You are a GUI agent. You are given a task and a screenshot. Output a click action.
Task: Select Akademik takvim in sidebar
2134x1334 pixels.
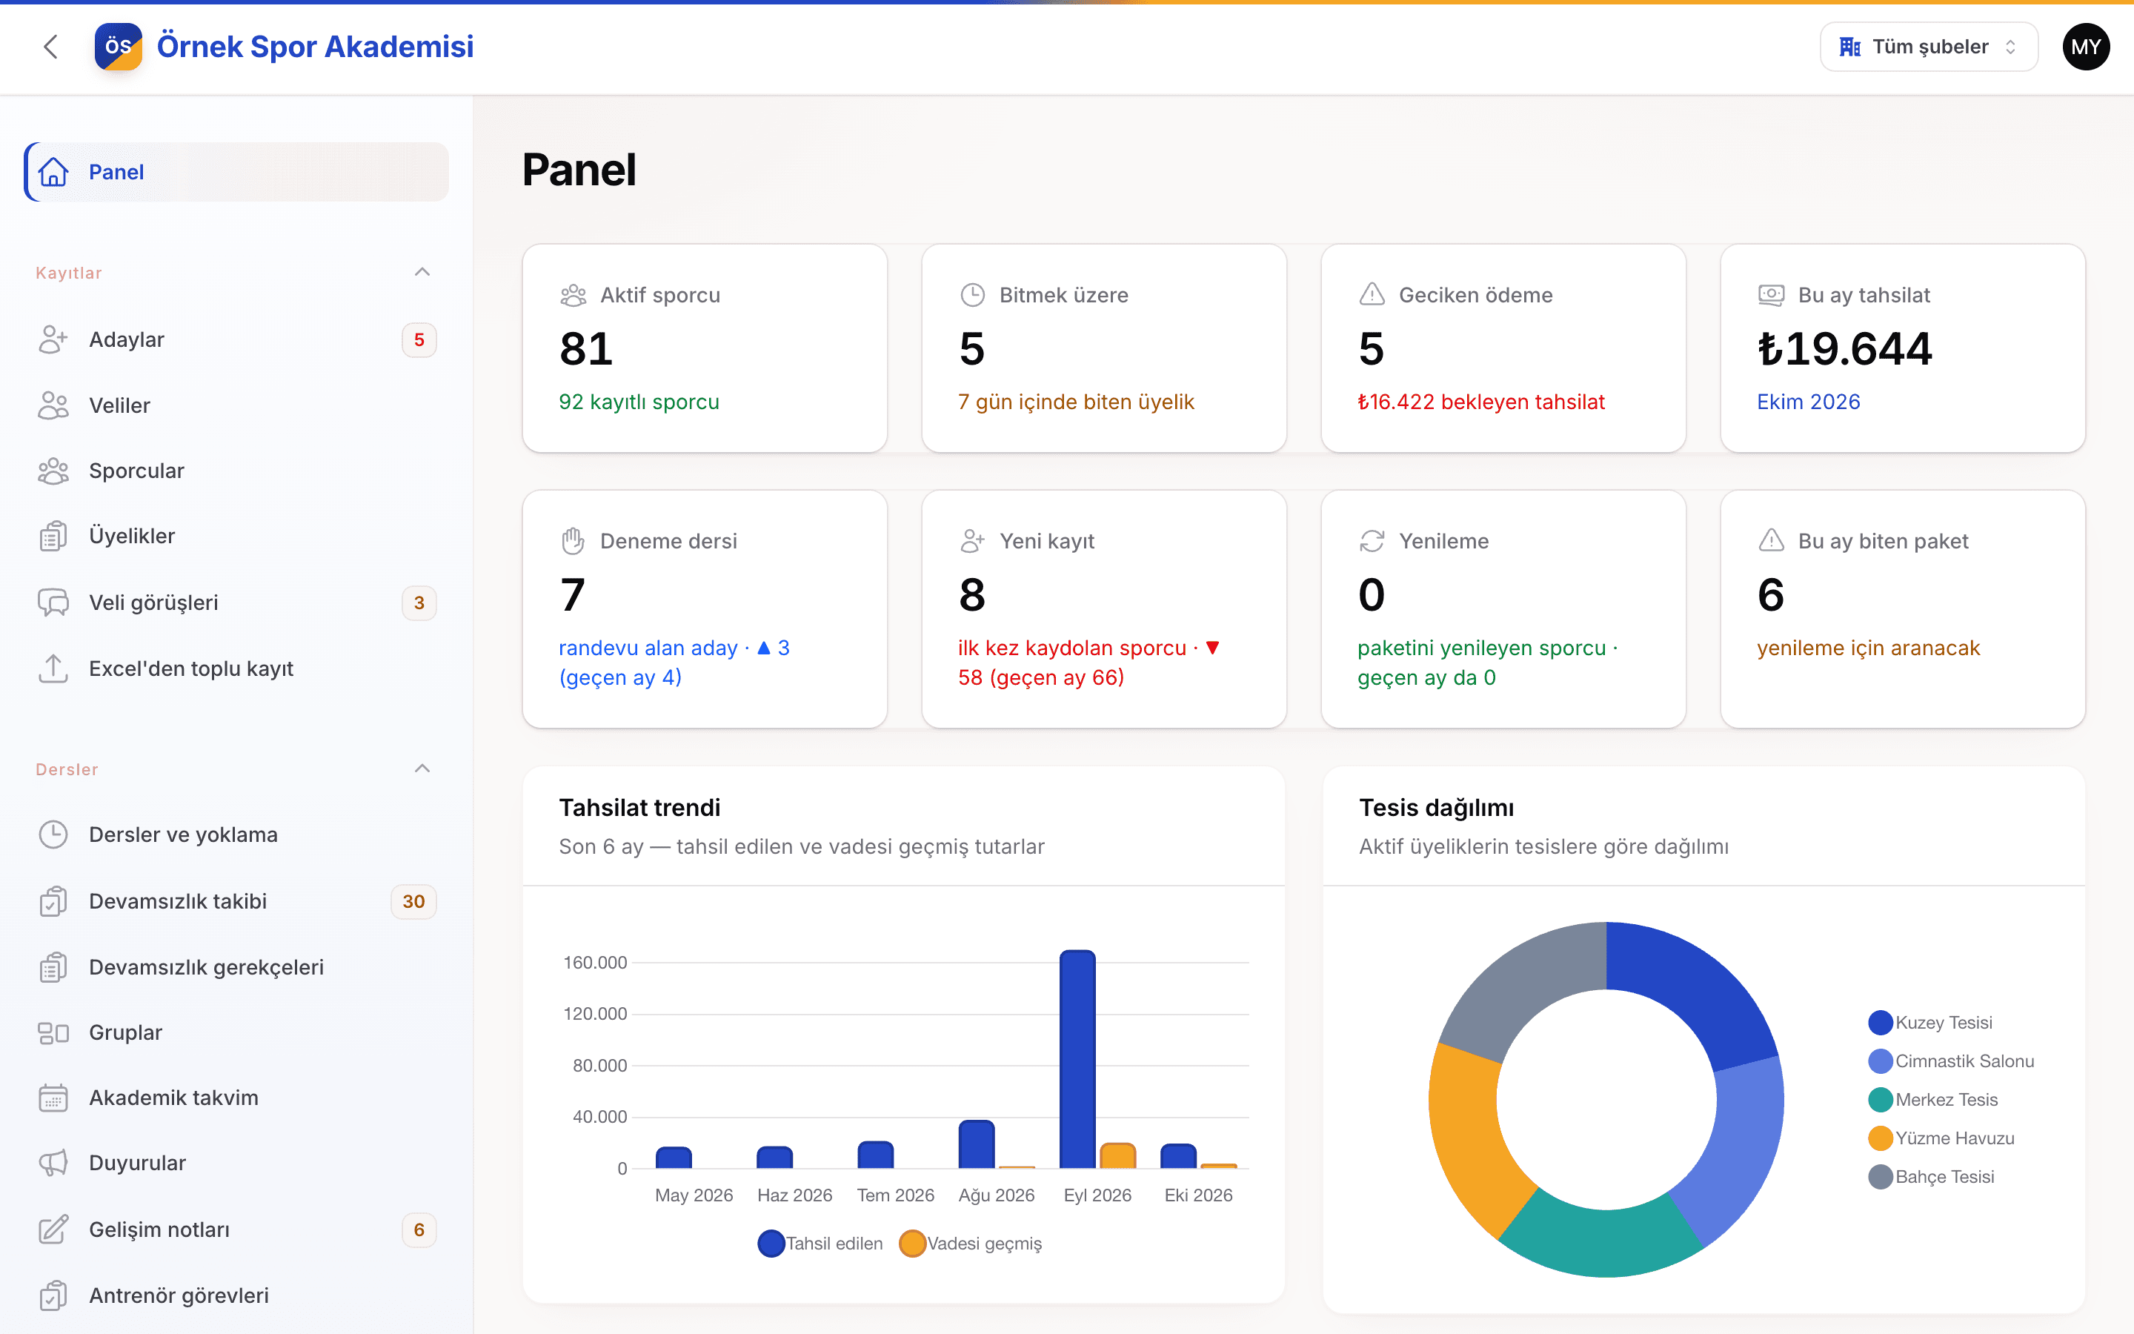click(x=236, y=1098)
